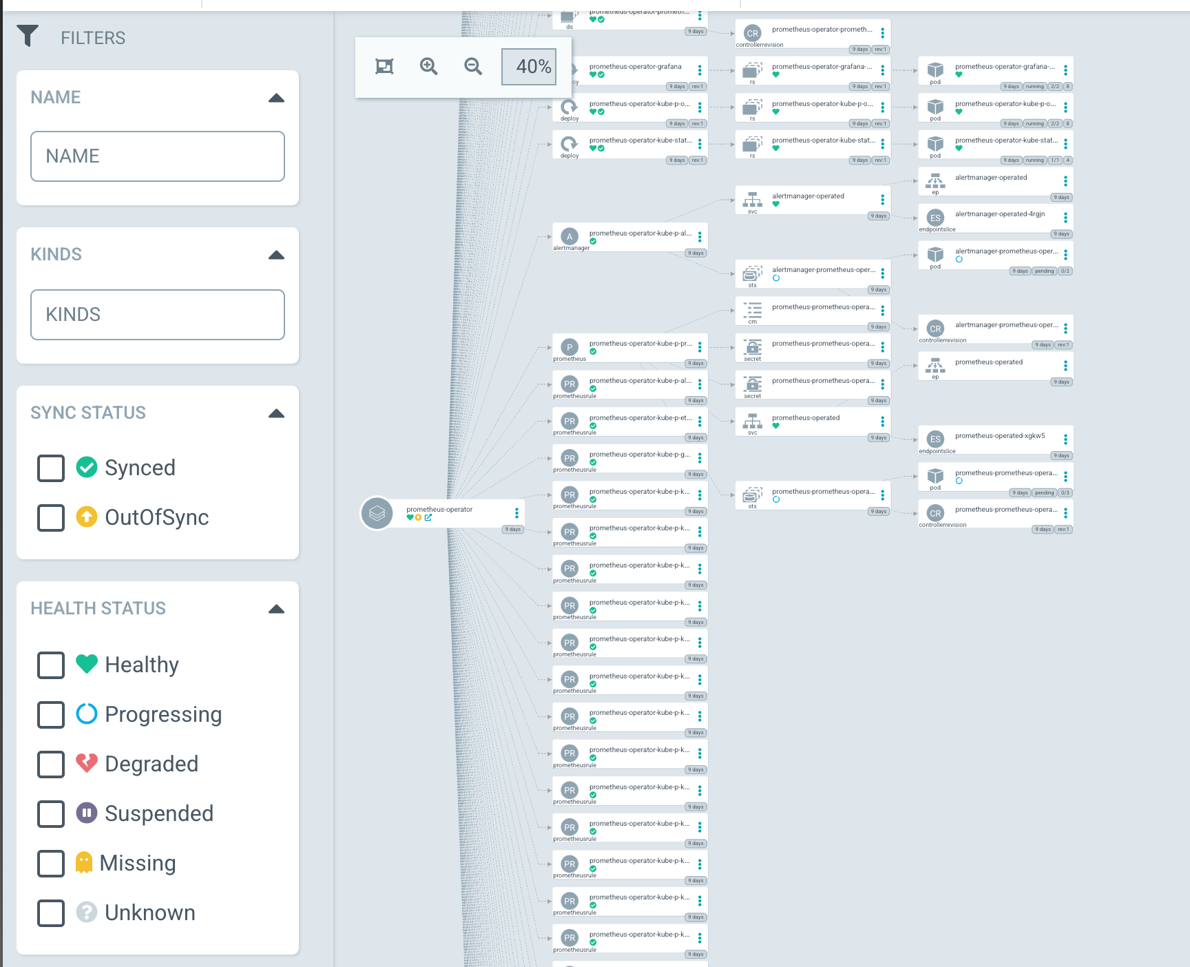Enable the Suspended health filter checkbox

coord(51,813)
